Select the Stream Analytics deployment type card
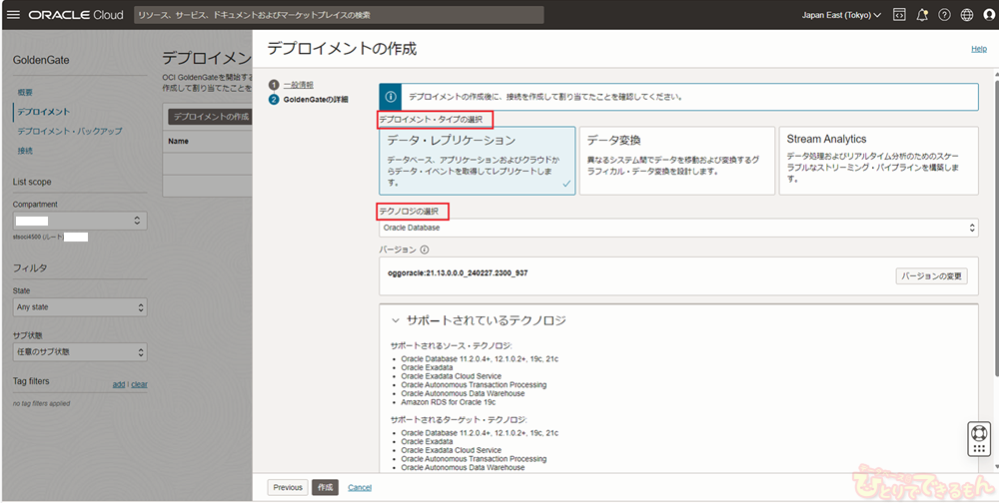 pos(878,161)
